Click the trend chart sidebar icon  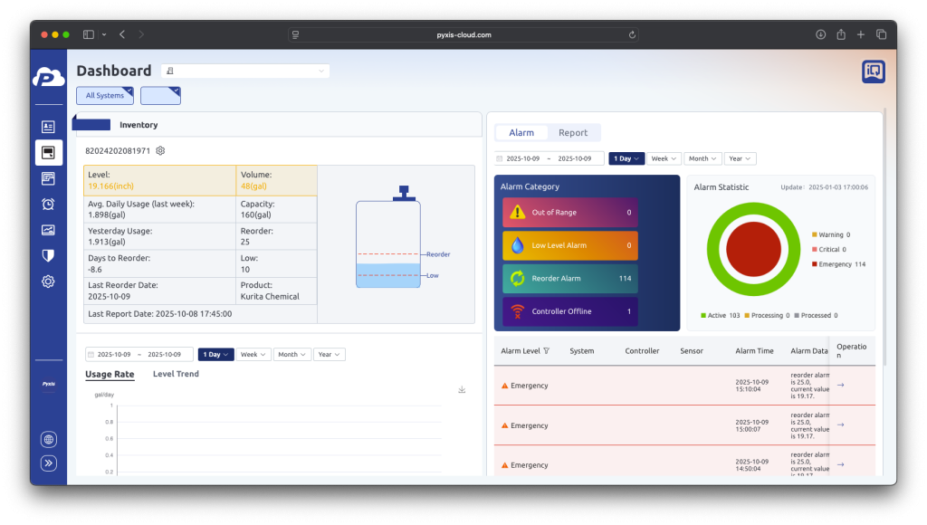point(48,230)
